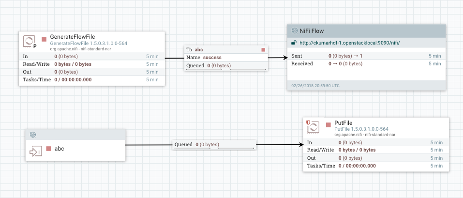Click the Received row in NiFi Flow group

pyautogui.click(x=366, y=63)
